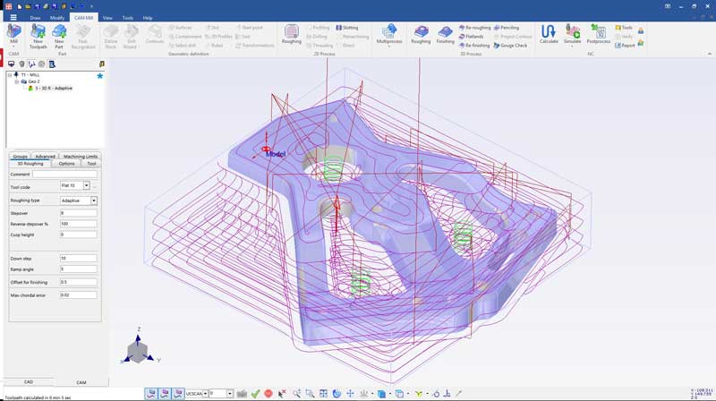Click the Calculate toolpath icon
The image size is (716, 401).
[x=549, y=34]
